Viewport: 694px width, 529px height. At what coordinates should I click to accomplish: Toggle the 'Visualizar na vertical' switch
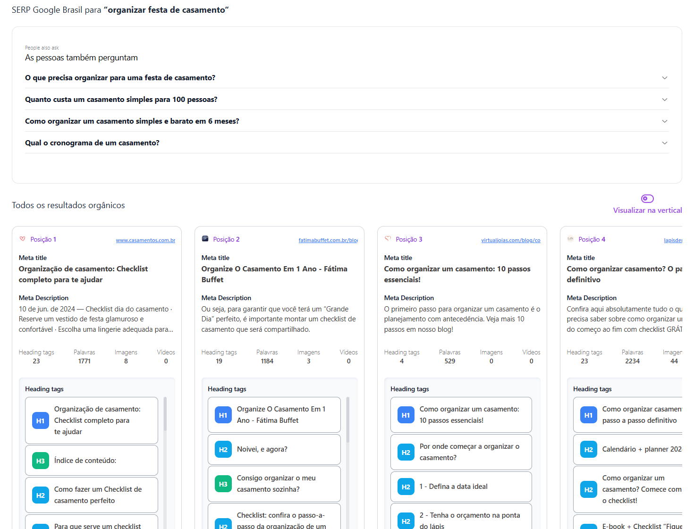647,199
